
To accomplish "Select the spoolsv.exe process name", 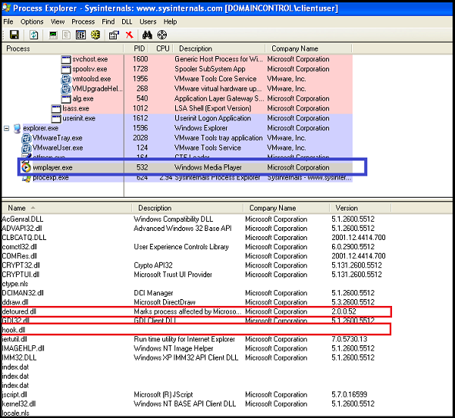I will point(89,69).
